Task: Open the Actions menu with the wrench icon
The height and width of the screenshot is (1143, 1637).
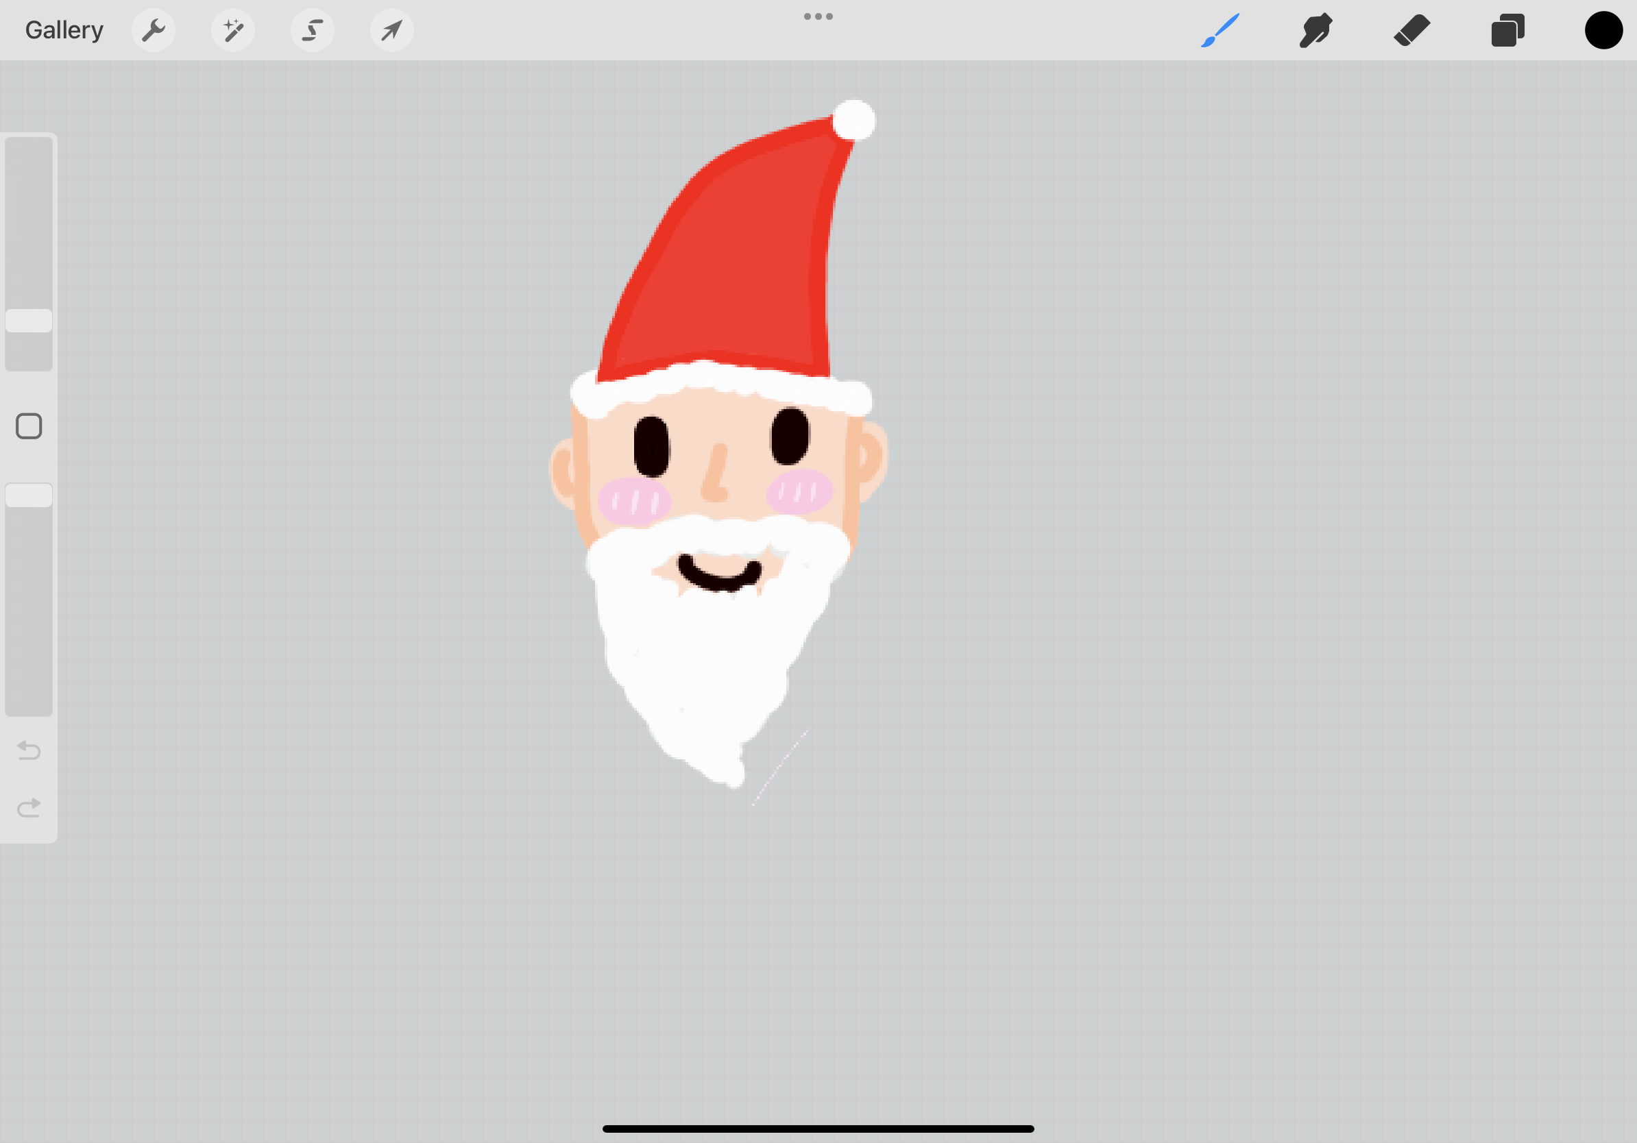Action: coord(154,30)
